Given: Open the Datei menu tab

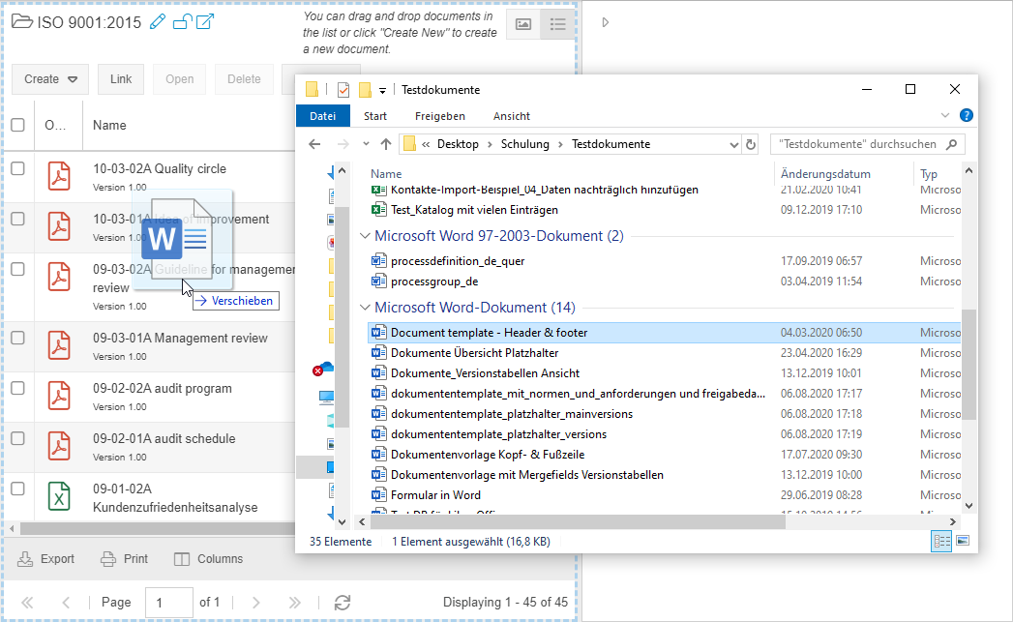Looking at the screenshot, I should (322, 116).
